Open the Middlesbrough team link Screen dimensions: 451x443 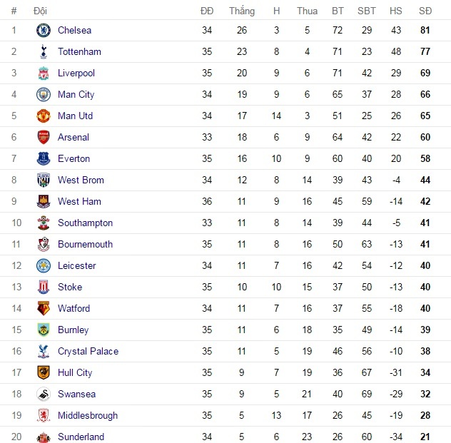(88, 416)
